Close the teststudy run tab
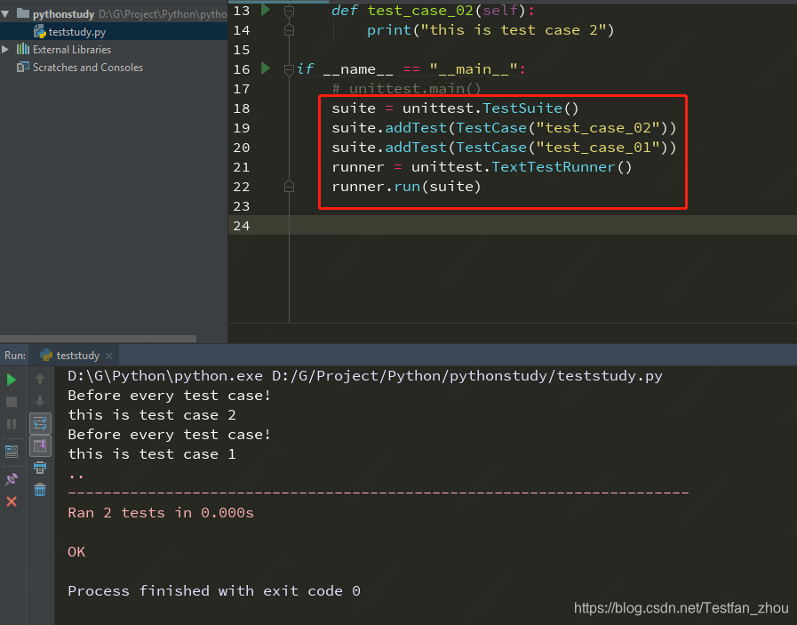 (108, 356)
